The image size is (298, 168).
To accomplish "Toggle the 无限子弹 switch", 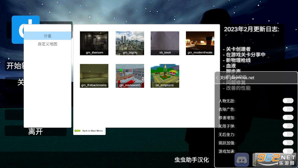I will point(288,126).
